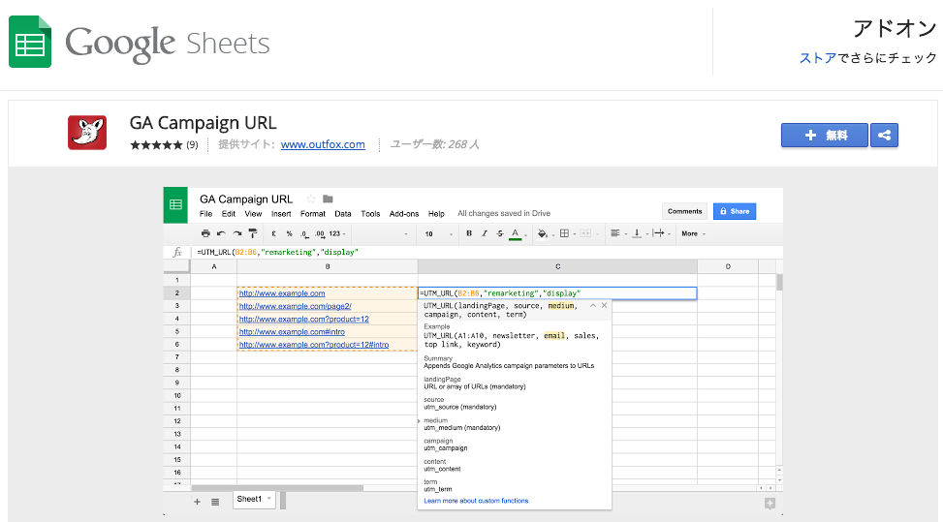This screenshot has width=943, height=522.
Task: Open the Data menu
Action: click(343, 214)
